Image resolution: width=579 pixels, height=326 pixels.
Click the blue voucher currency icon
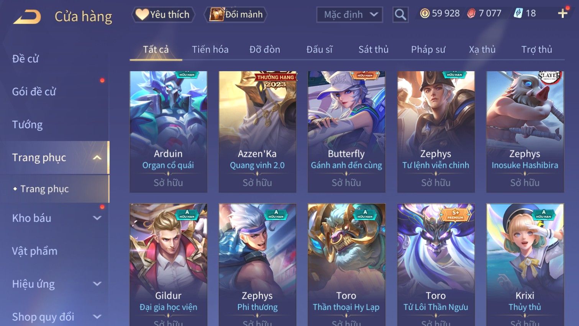[518, 13]
